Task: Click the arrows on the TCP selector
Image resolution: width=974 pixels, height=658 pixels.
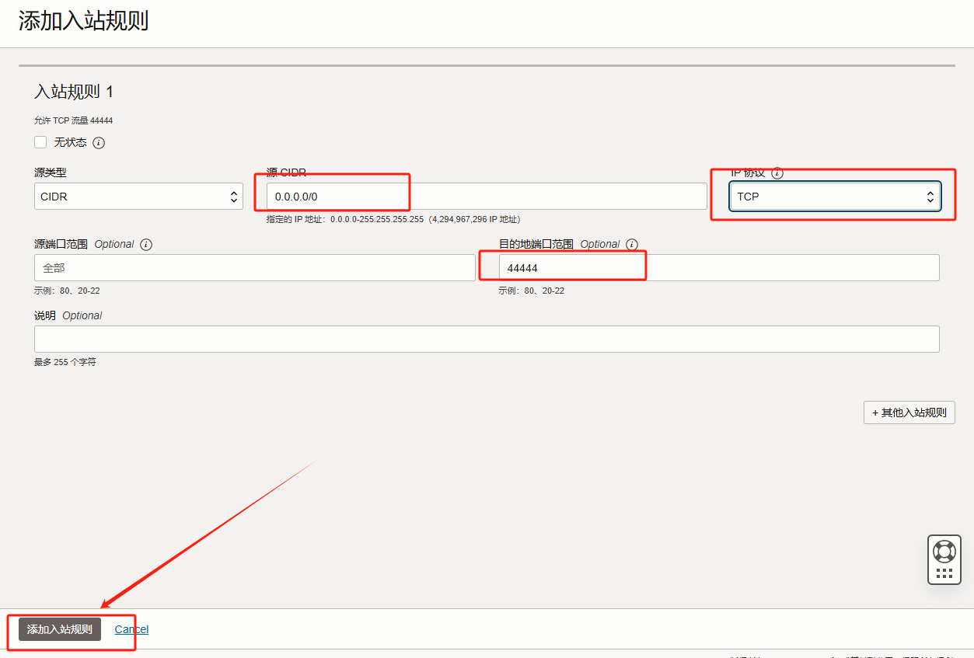Action: tap(930, 197)
